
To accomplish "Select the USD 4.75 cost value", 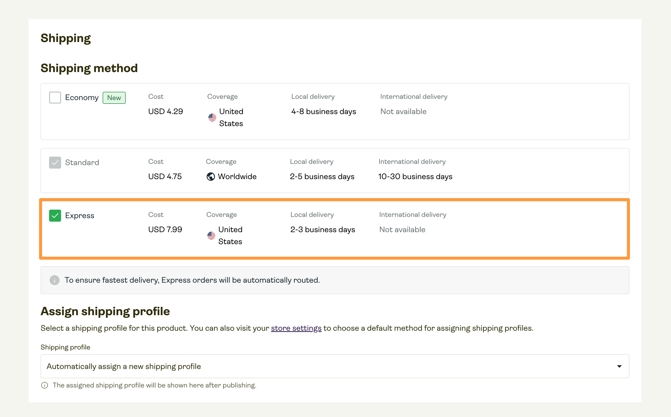I will (x=165, y=177).
